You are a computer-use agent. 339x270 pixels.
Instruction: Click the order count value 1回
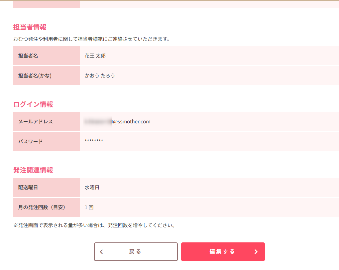(x=89, y=207)
